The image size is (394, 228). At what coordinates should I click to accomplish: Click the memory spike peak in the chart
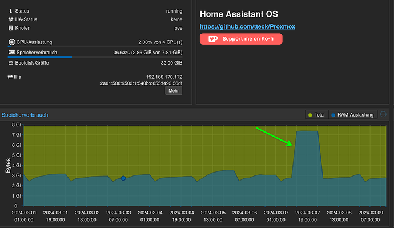(x=307, y=131)
